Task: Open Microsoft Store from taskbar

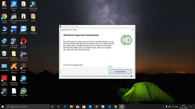Action: tap(84, 107)
